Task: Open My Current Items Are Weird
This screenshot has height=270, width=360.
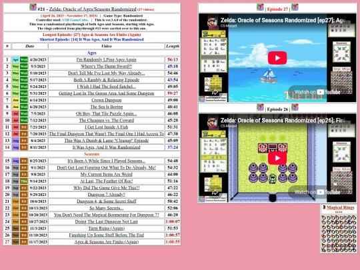Action: point(106,174)
